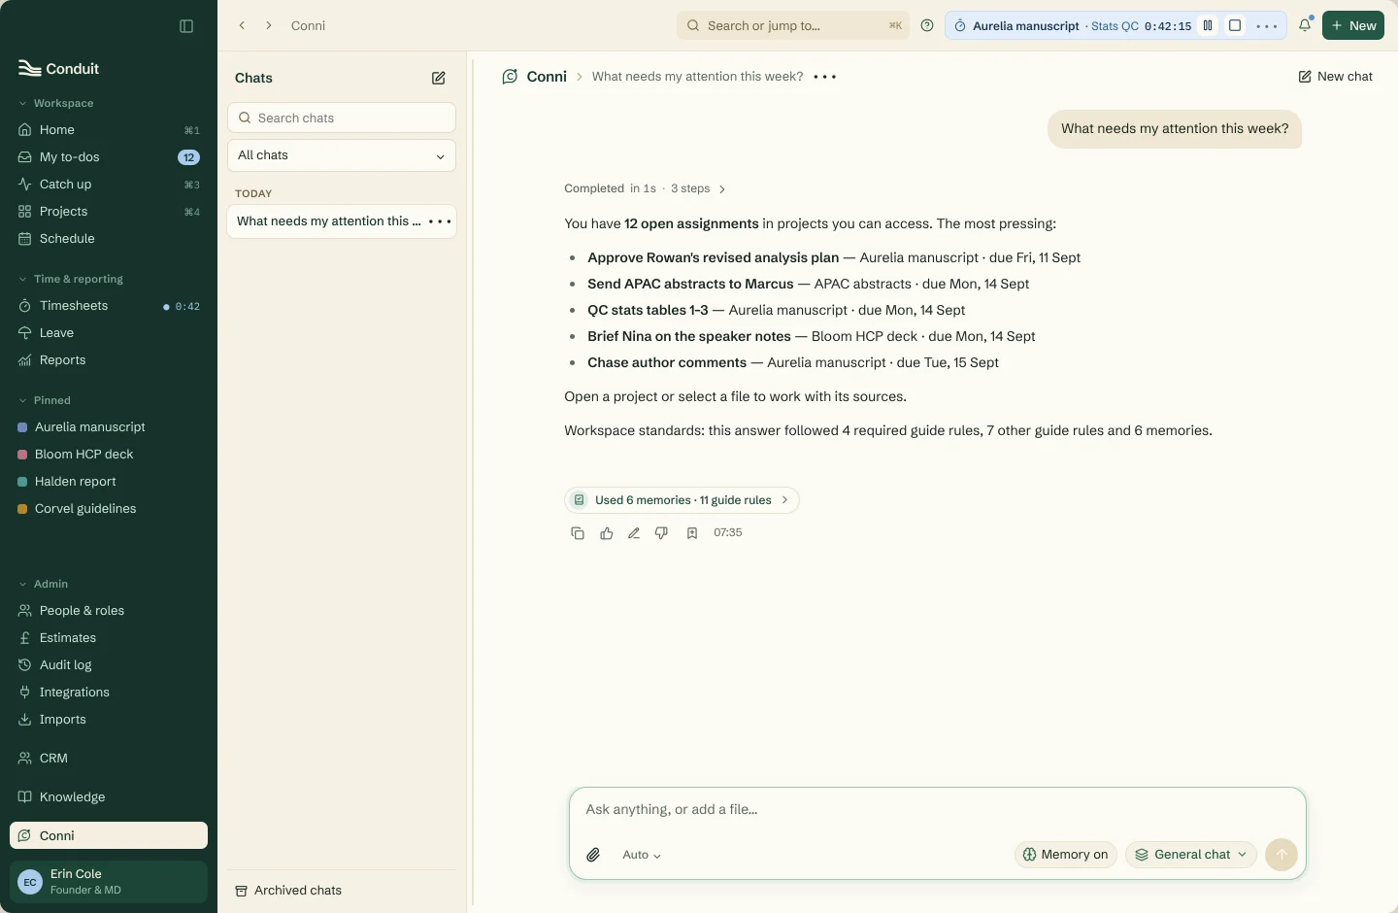Click the New chat button
Screen dimensions: 1398x913
click(x=1336, y=77)
